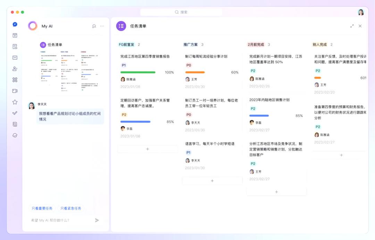Open the documents sidebar icon
Image resolution: width=375 pixels, height=240 pixels.
coord(15,47)
